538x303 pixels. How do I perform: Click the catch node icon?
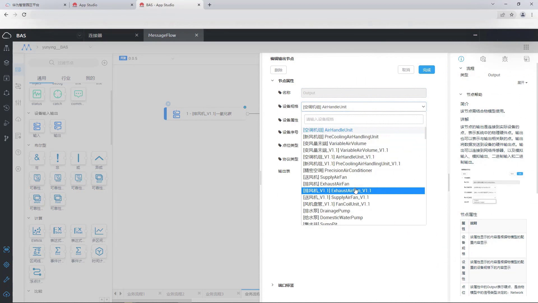pos(57,94)
